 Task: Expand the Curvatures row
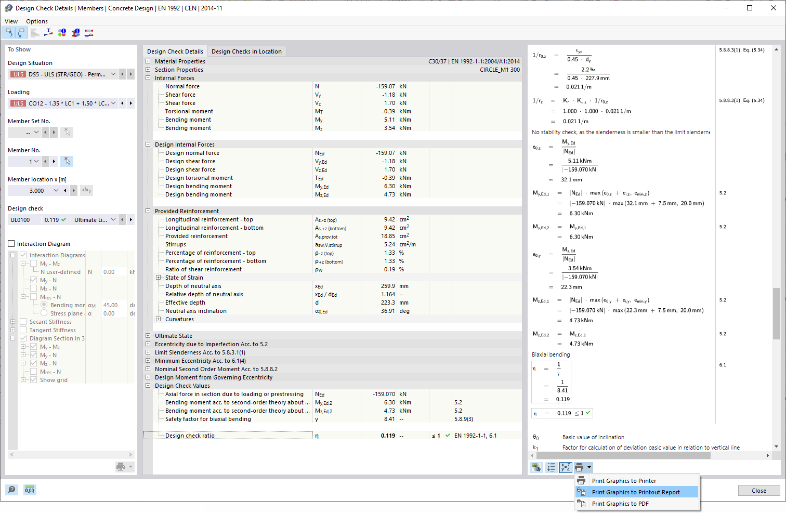point(159,319)
